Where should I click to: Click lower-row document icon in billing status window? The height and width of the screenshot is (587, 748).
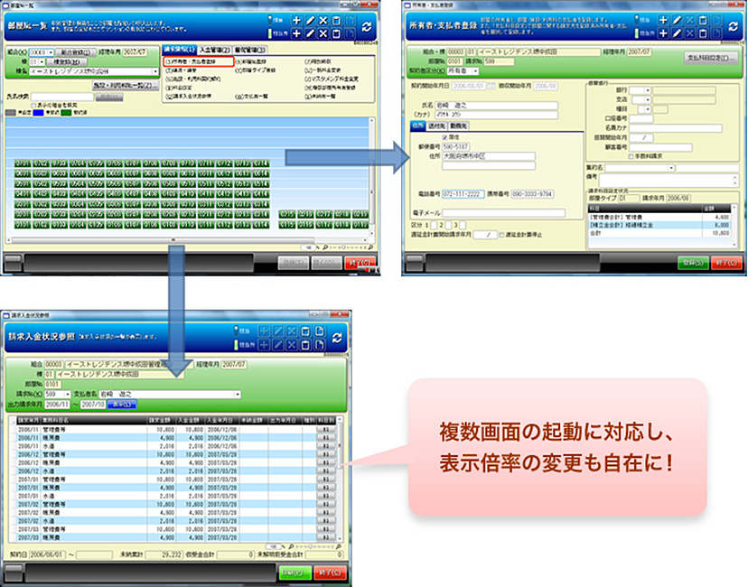[319, 344]
